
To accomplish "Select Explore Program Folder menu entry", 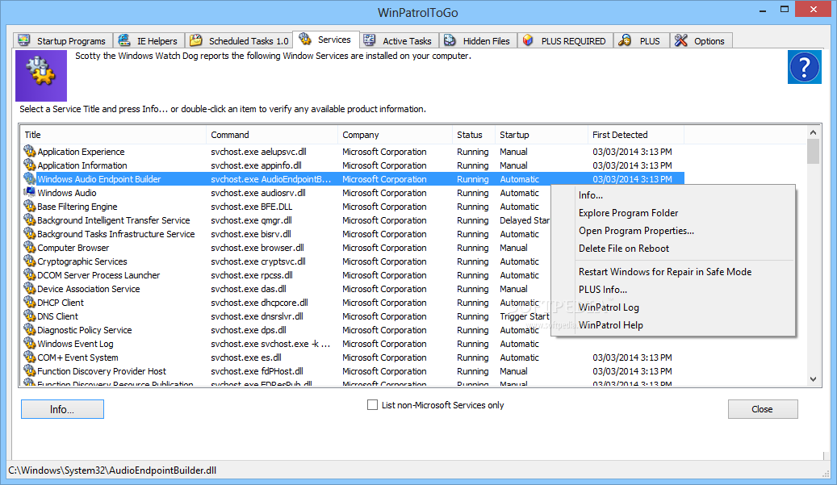I will (x=673, y=213).
